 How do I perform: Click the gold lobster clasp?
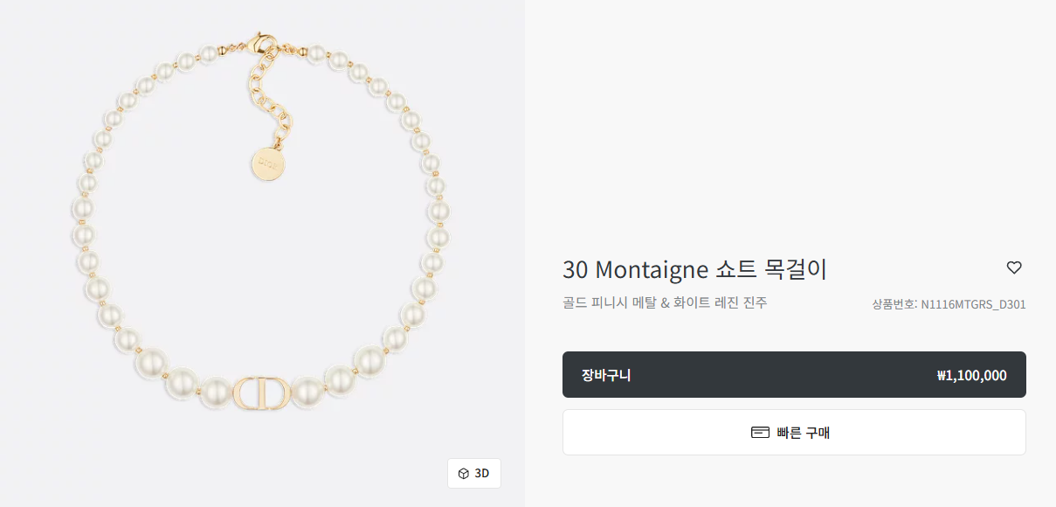(259, 44)
